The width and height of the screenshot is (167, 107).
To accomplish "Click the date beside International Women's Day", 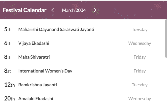I will (8, 71).
